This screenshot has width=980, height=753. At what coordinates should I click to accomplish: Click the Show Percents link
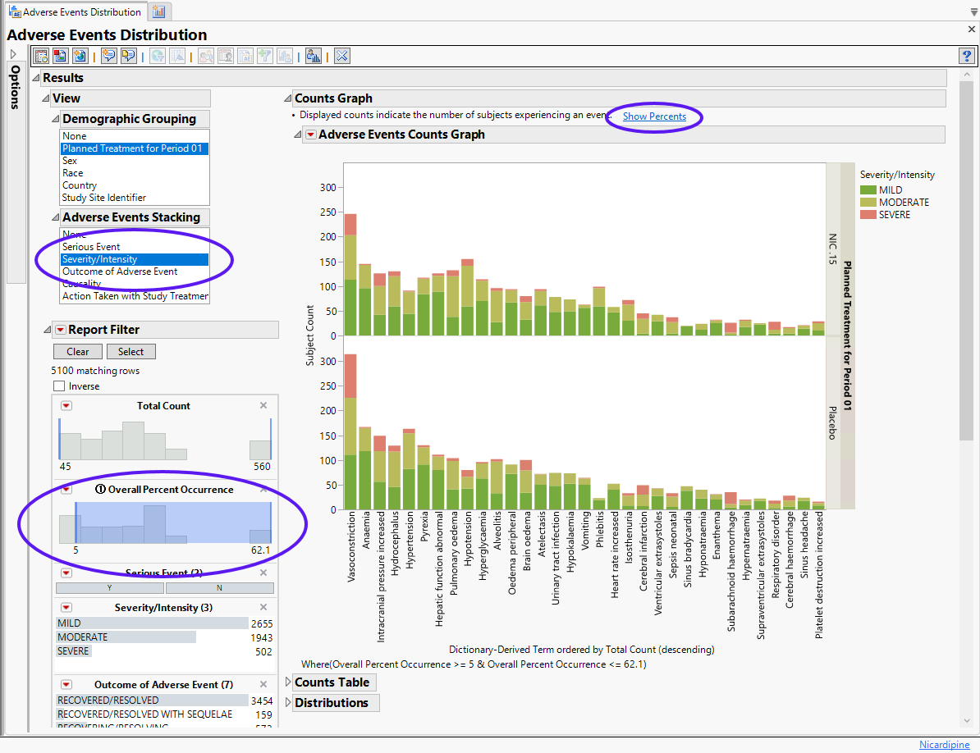(x=654, y=116)
